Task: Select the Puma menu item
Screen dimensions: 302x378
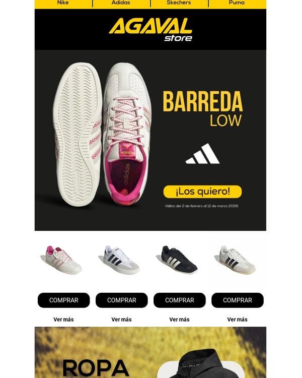Action: tap(237, 3)
